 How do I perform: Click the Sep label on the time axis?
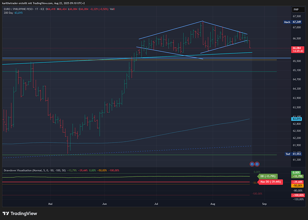[264, 204]
